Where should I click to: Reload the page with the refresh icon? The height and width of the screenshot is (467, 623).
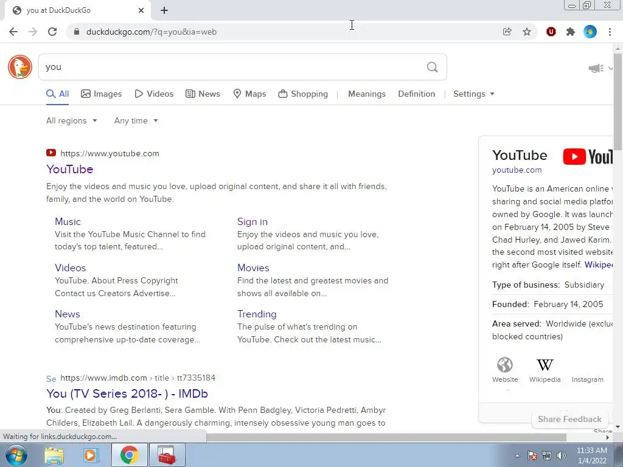tap(52, 32)
